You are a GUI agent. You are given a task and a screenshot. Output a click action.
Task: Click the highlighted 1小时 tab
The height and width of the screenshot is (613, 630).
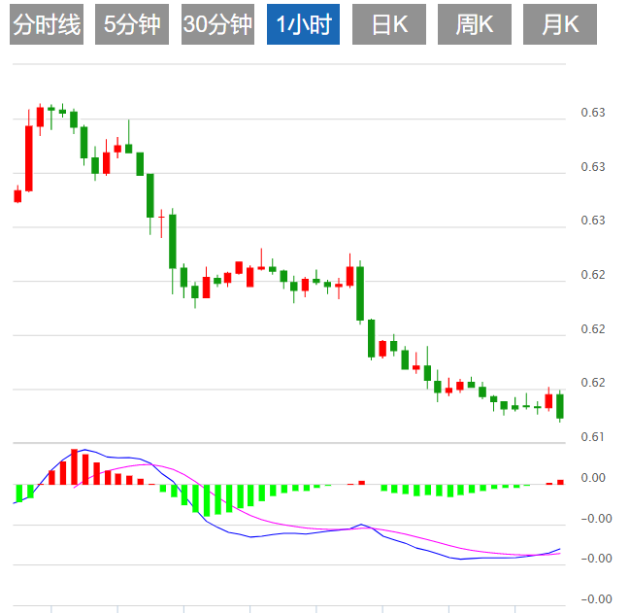[x=303, y=24]
